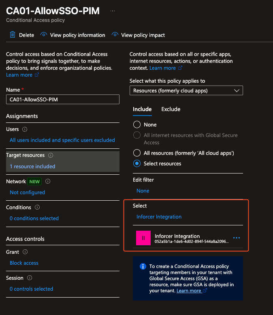Open the Block access grant link
The image size is (273, 315).
[x=24, y=263]
